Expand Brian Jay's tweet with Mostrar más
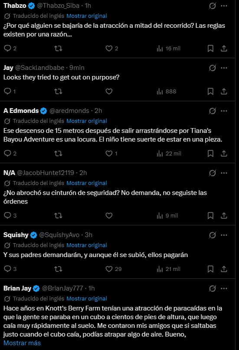 [22, 343]
